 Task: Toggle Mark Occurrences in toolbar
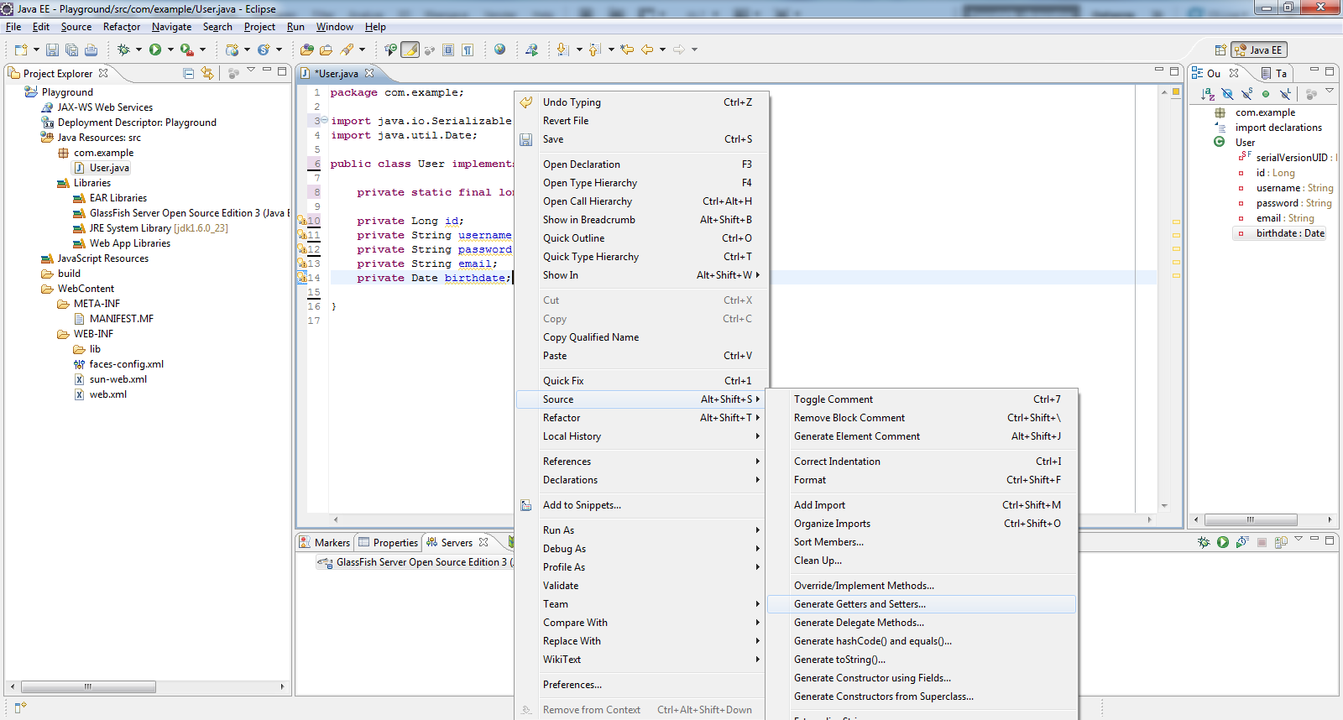click(410, 50)
